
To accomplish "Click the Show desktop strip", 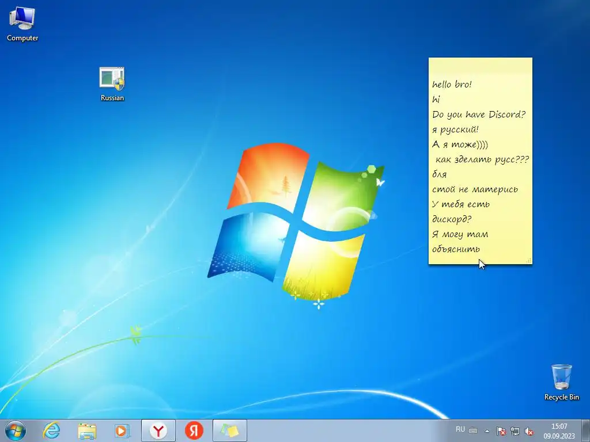I will (x=586, y=430).
